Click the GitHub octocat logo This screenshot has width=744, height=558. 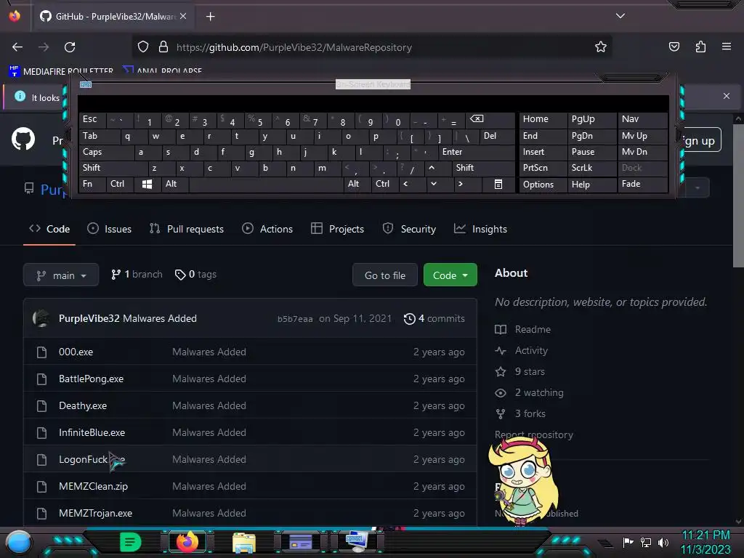point(23,139)
